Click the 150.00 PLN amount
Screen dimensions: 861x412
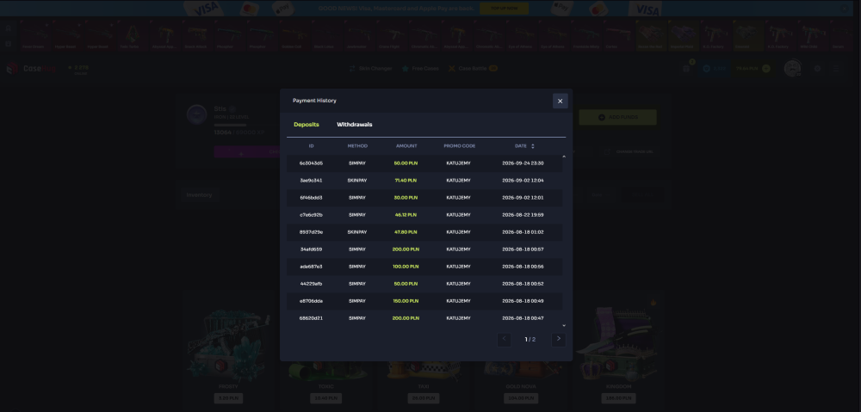pyautogui.click(x=406, y=301)
